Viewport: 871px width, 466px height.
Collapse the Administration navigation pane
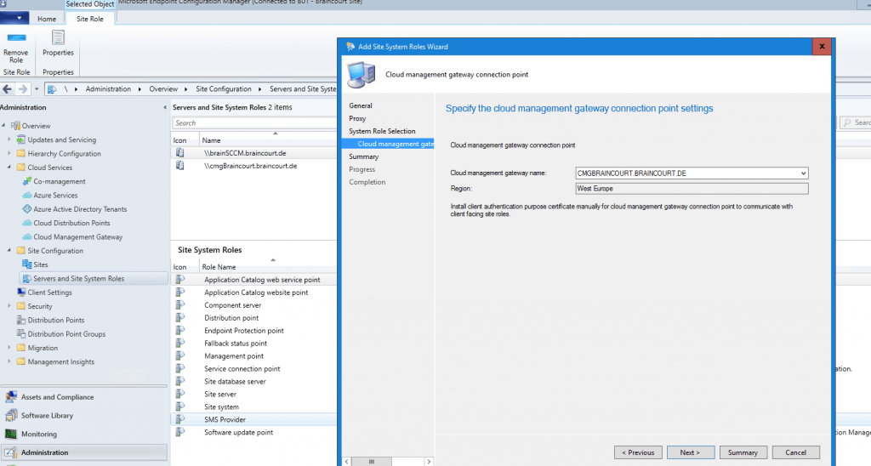tap(165, 107)
